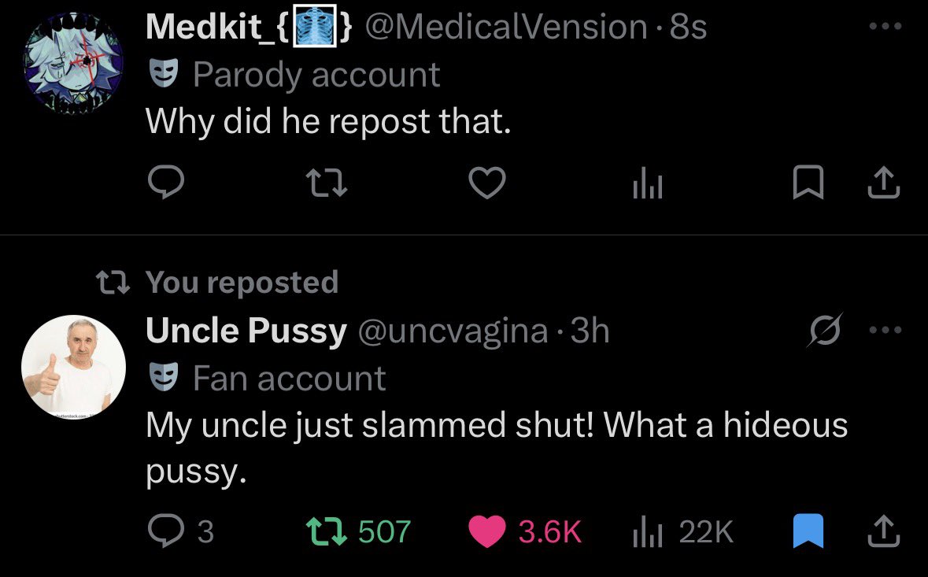Like Medkit's post with heart icon

(487, 183)
